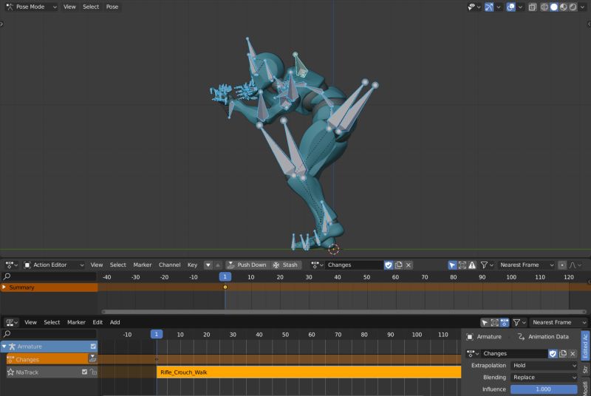591x396 pixels.
Task: Toggle proportional editing in Action Editor
Action: (x=562, y=265)
